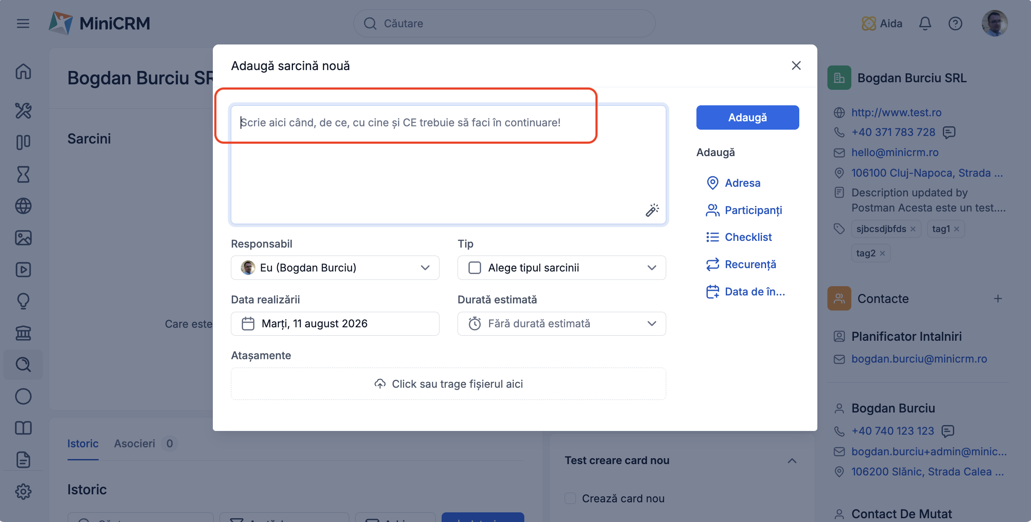Select the Istoric tab
This screenshot has height=522, width=1031.
point(83,444)
